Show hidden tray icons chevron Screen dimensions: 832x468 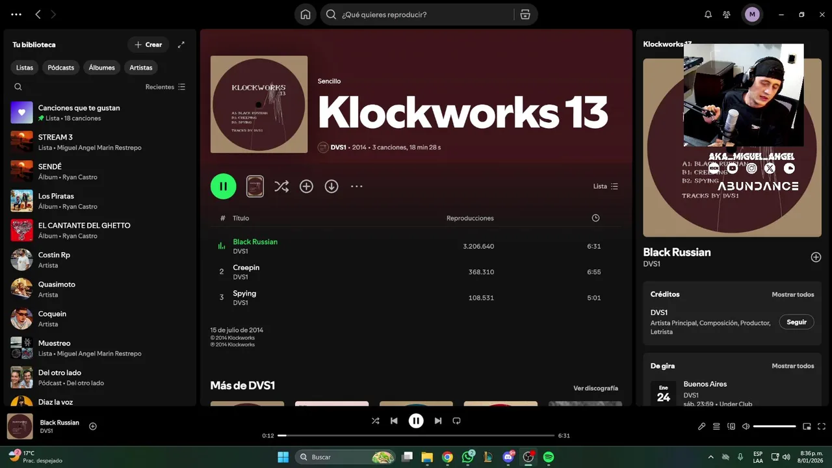[710, 457]
